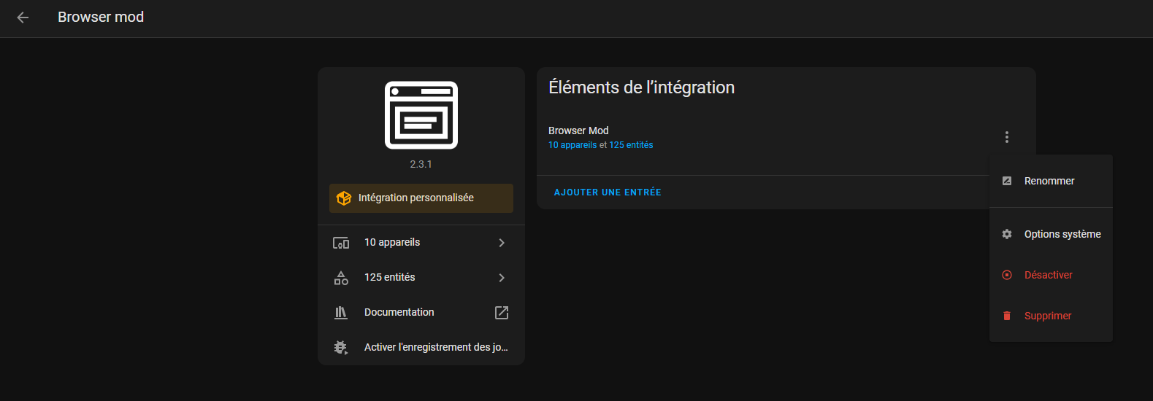Viewport: 1153px width, 401px height.
Task: Open the three-dot menu for Browser Mod
Action: (x=1006, y=137)
